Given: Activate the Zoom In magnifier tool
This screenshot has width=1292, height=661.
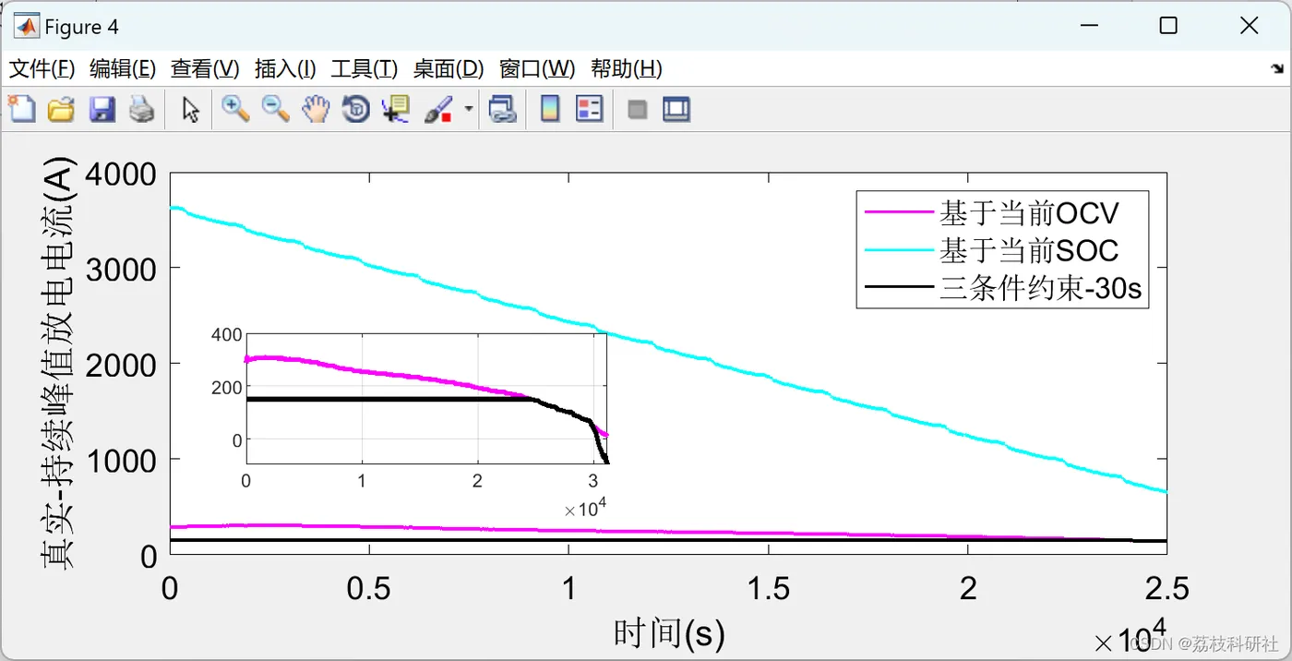Looking at the screenshot, I should click(x=235, y=110).
